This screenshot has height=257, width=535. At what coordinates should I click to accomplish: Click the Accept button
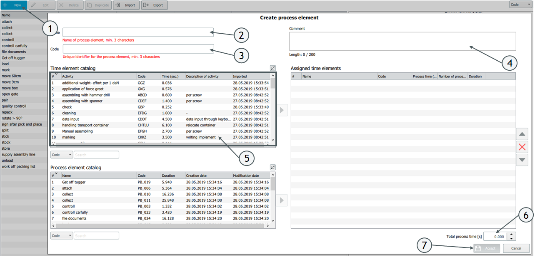[487, 248]
